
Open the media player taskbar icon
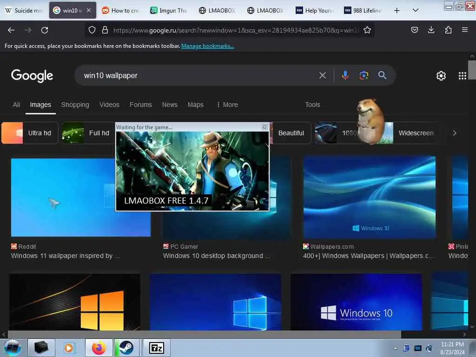click(x=69, y=348)
